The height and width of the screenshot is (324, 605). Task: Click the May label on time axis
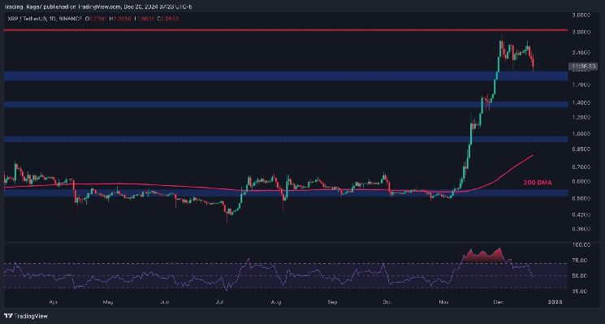coord(108,302)
